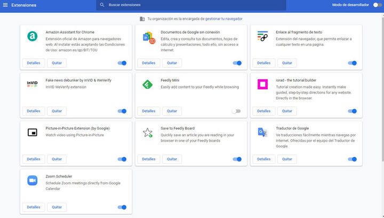384x218 pixels.
Task: Click the Amazon Assistant extension icon
Action: (x=33, y=36)
